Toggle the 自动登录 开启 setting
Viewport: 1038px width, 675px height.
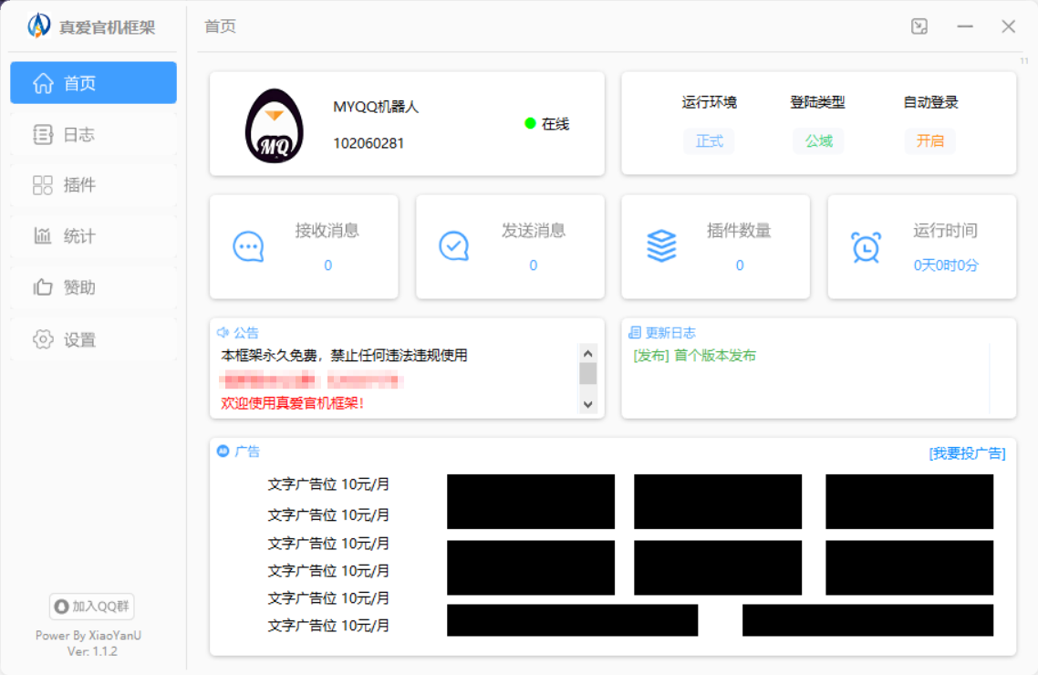(x=929, y=142)
